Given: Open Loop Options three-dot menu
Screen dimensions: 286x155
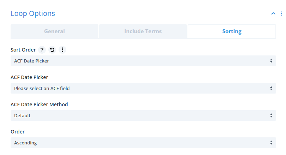Looking at the screenshot, I should [x=281, y=14].
